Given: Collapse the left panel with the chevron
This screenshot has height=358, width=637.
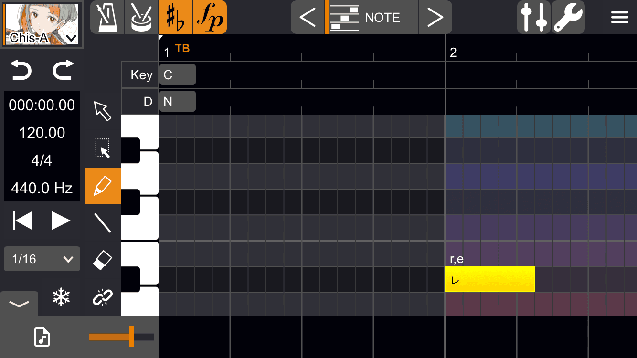Looking at the screenshot, I should pyautogui.click(x=19, y=303).
